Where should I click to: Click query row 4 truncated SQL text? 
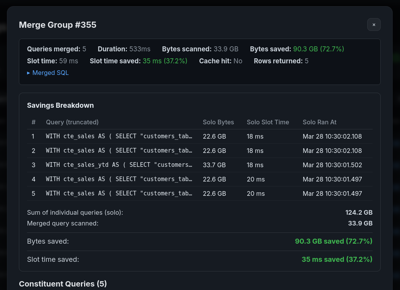pos(119,179)
